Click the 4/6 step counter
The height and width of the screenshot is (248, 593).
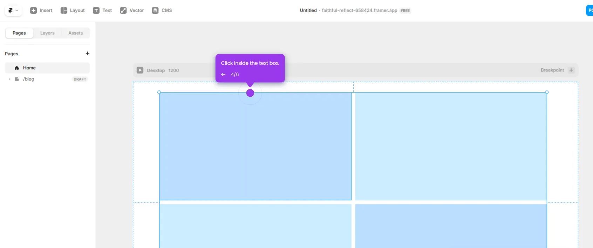(235, 74)
